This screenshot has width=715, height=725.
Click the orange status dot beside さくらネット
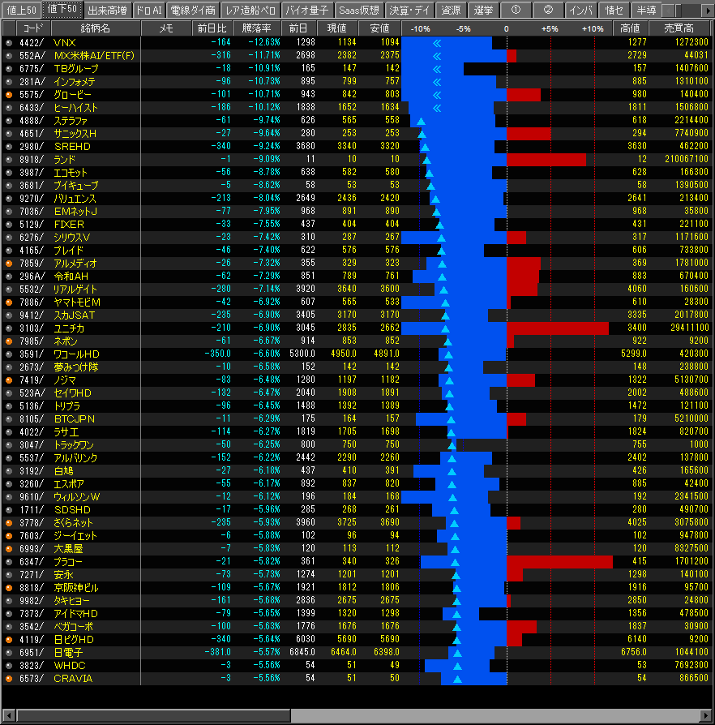tap(9, 523)
